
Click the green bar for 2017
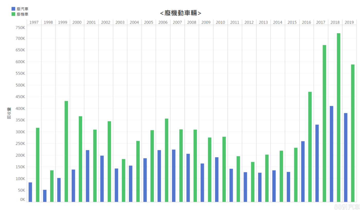tap(324, 123)
